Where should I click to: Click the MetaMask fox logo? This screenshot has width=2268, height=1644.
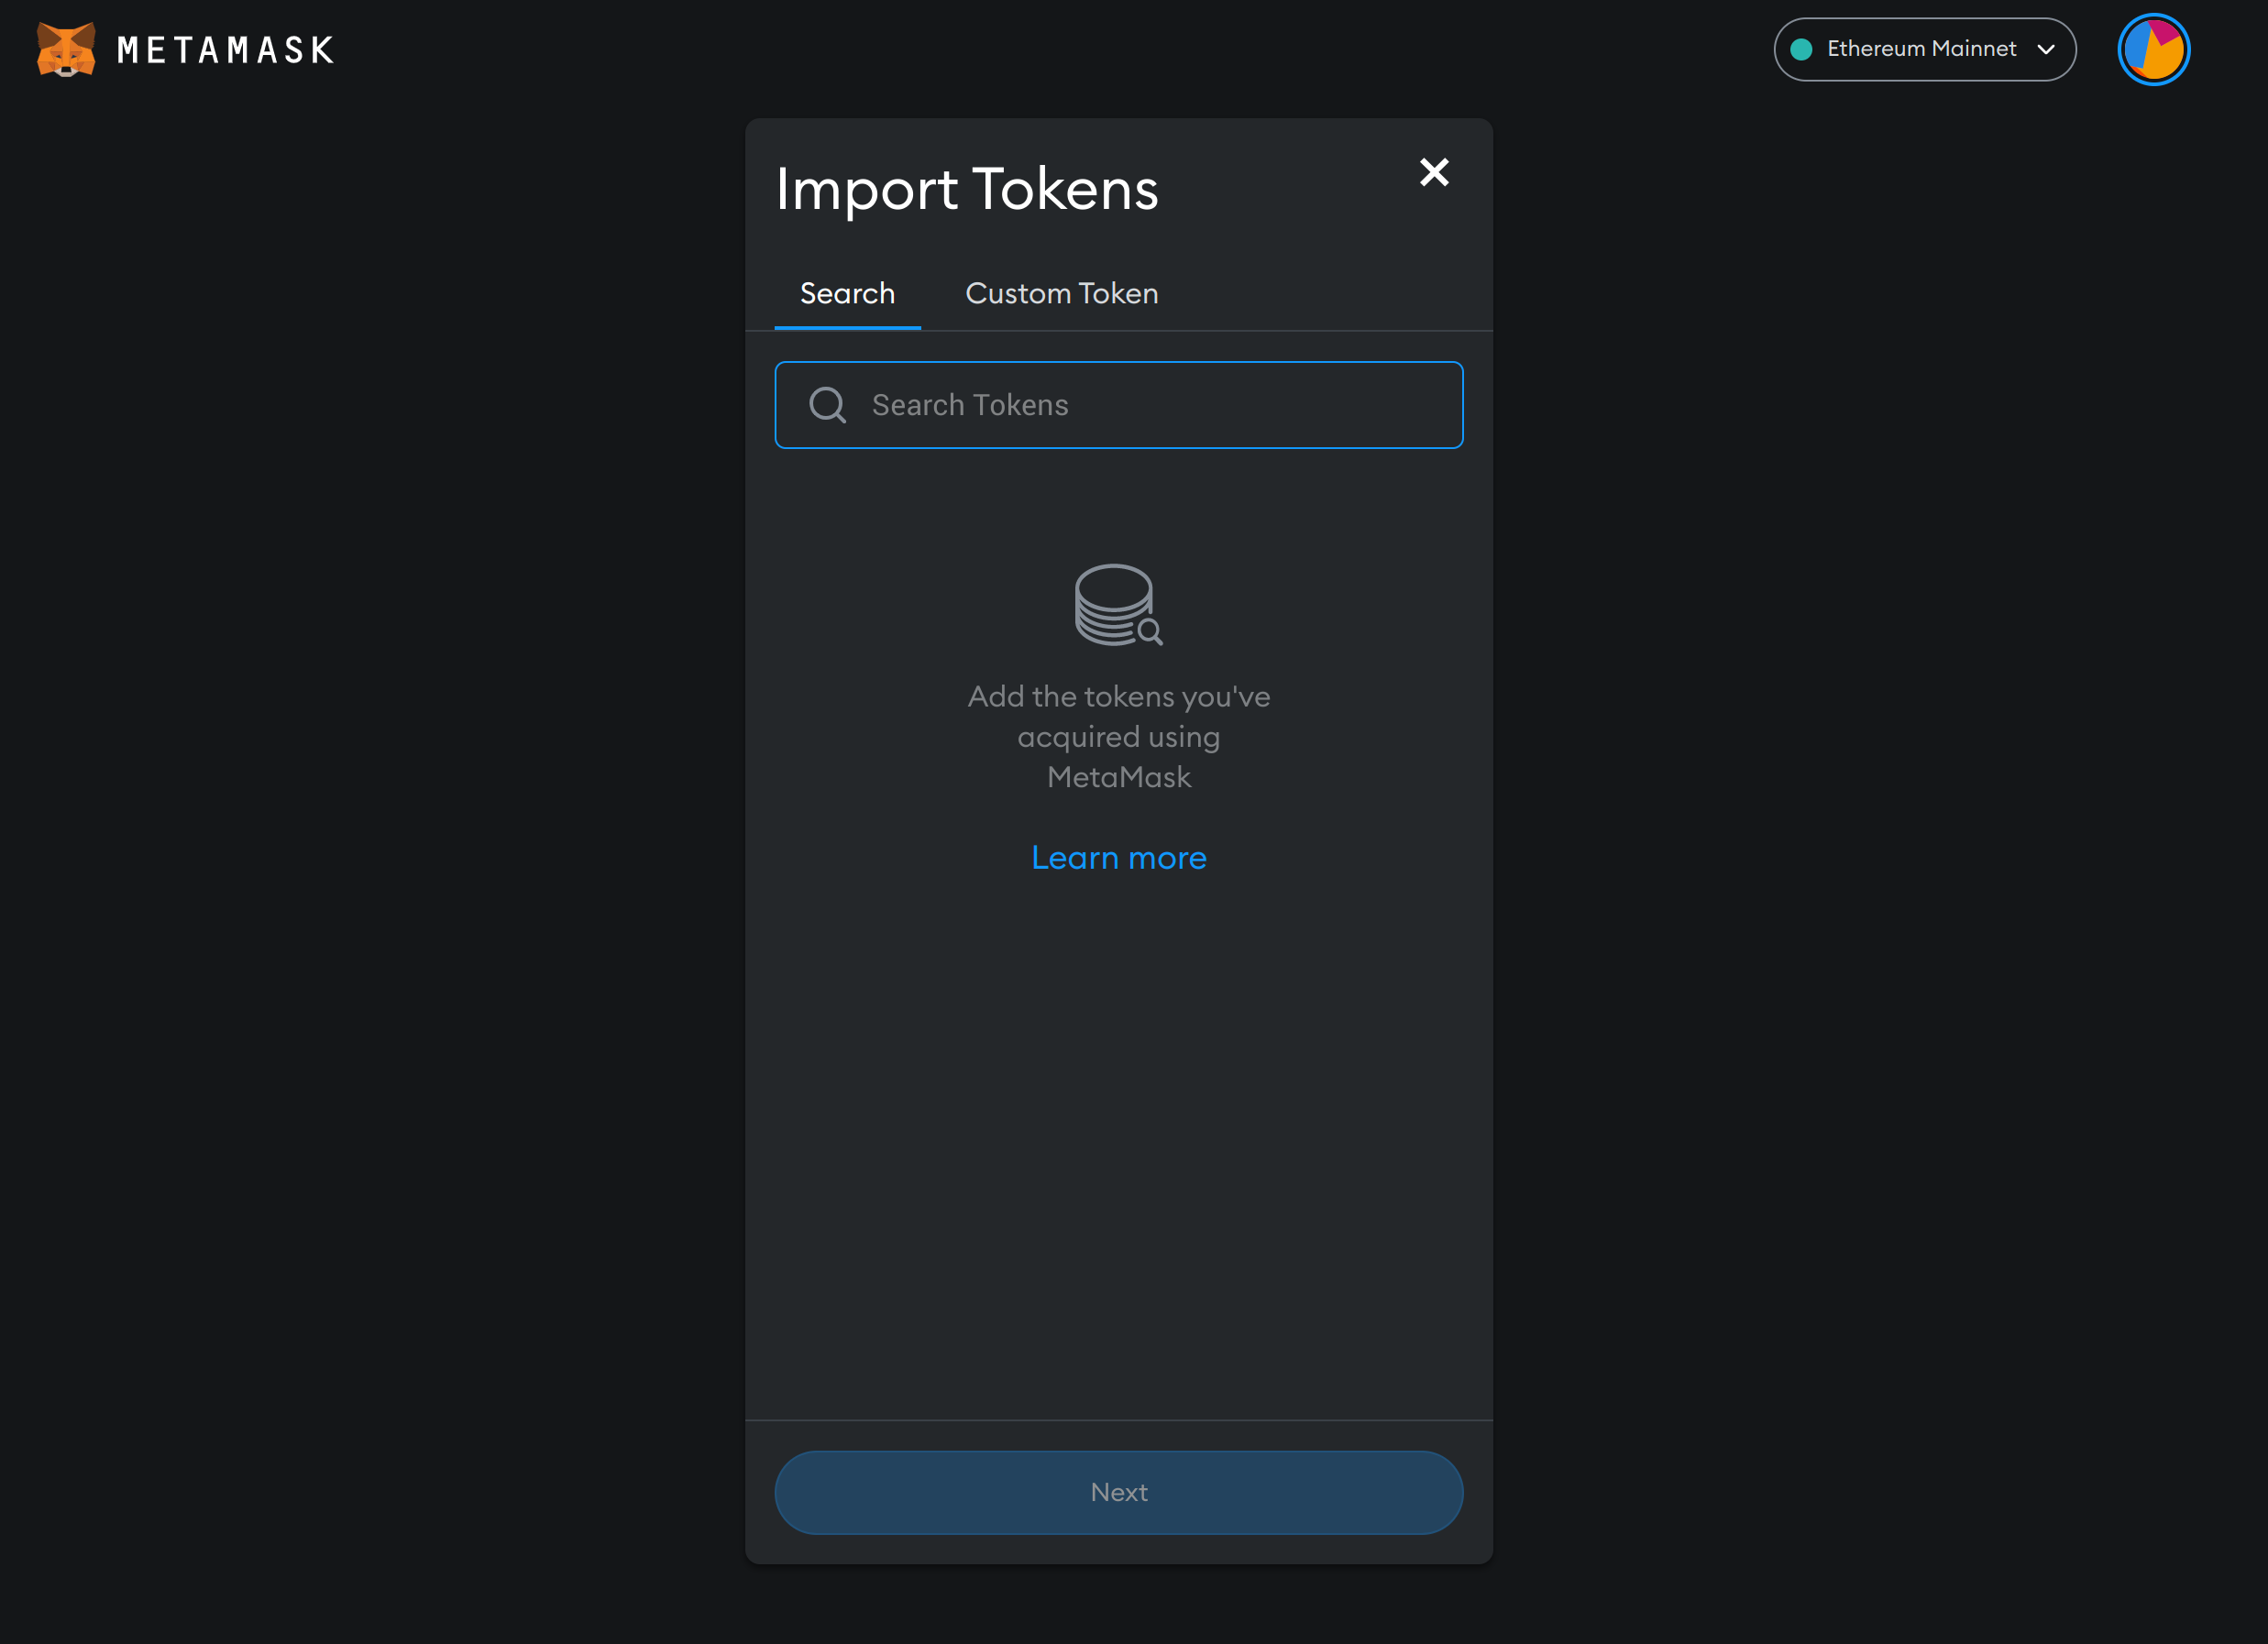(x=64, y=49)
